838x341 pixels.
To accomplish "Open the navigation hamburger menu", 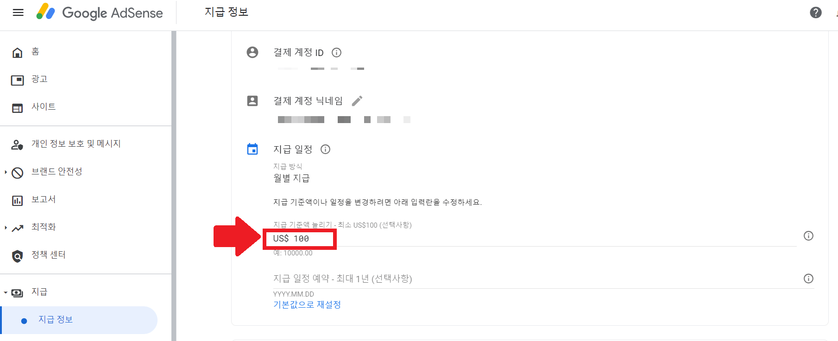I will point(18,12).
